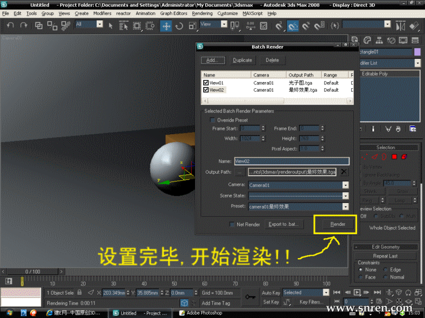The height and width of the screenshot is (318, 425).
Task: Click the object color swatch beside the name
Action: 418,52
